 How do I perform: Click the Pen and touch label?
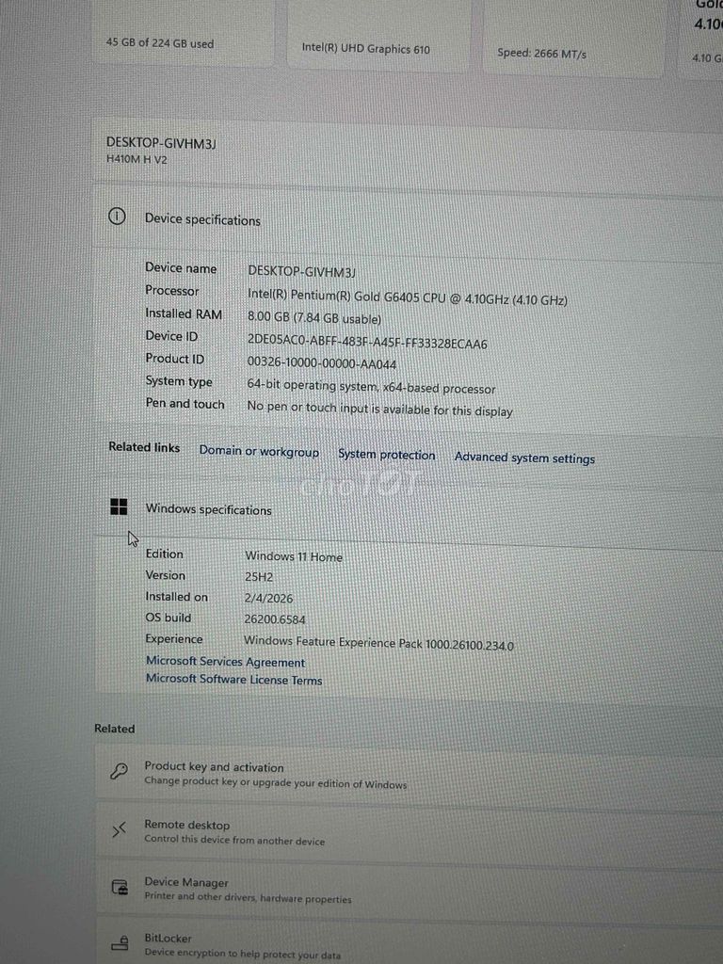(x=185, y=404)
